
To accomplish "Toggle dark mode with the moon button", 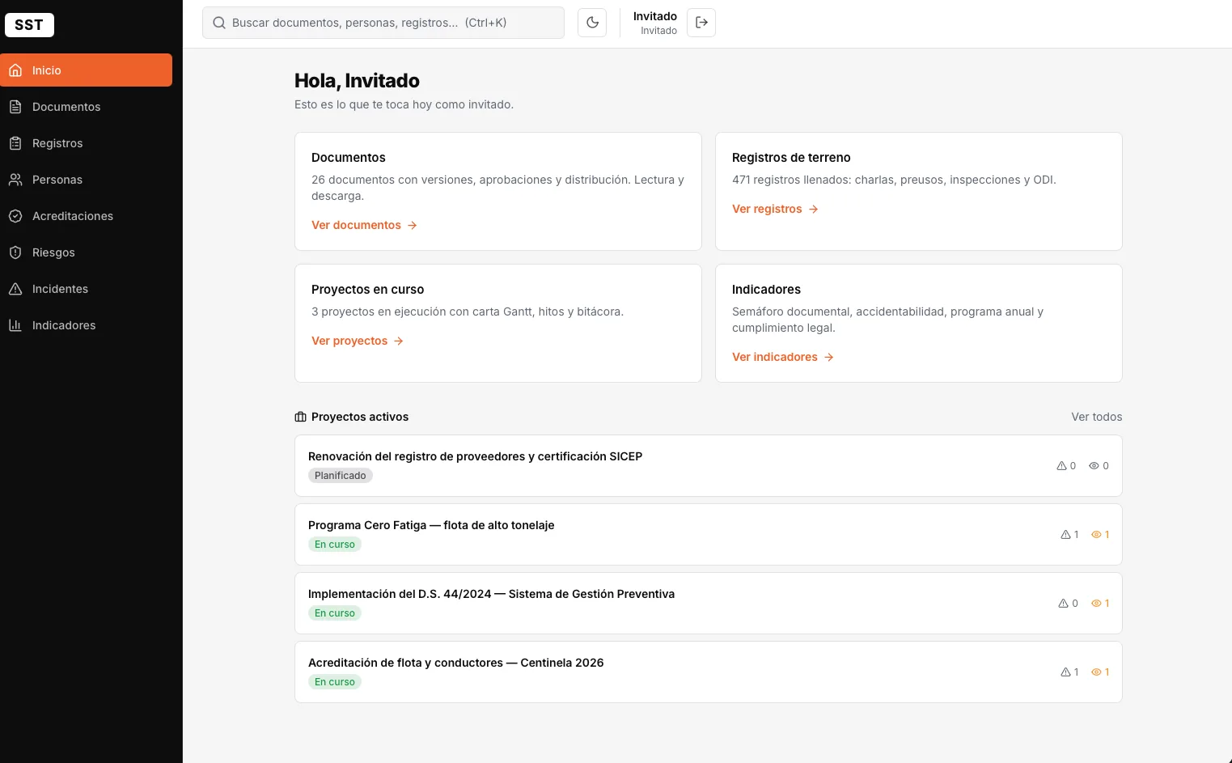I will [x=592, y=23].
